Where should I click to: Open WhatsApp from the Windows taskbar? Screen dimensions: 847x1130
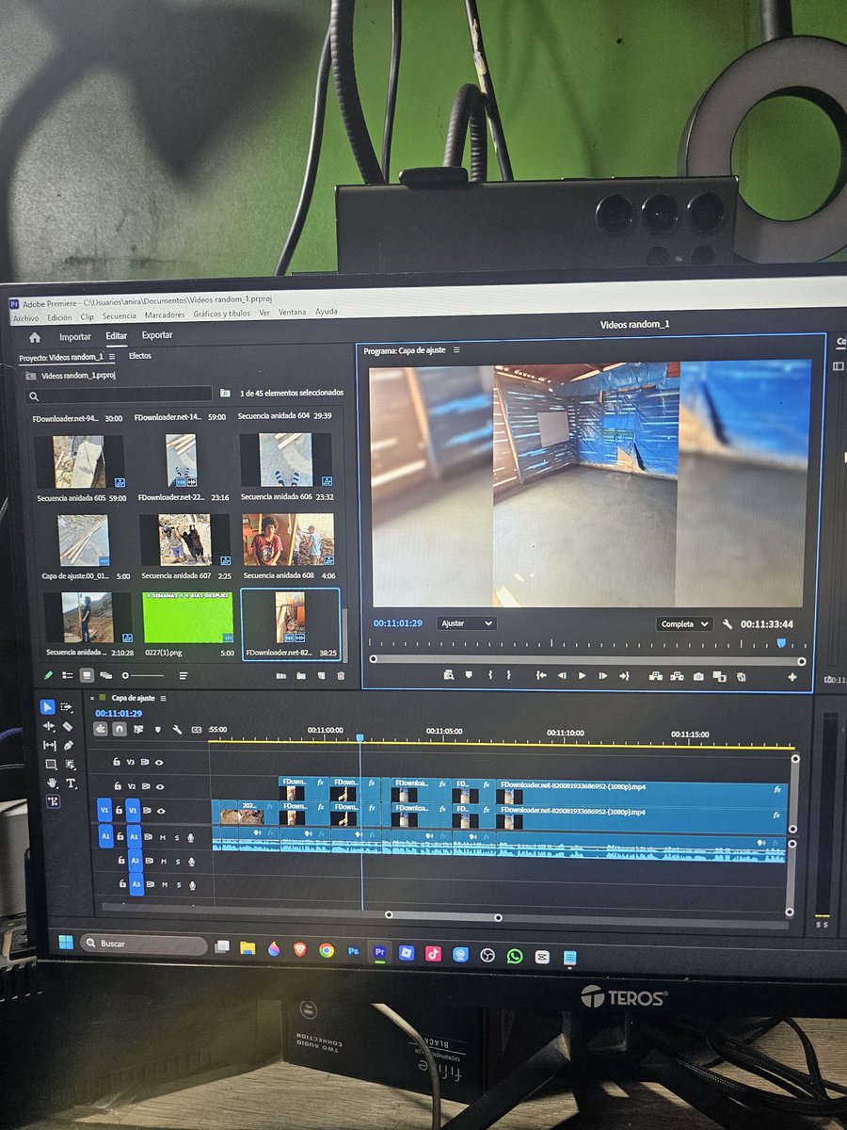(x=514, y=955)
